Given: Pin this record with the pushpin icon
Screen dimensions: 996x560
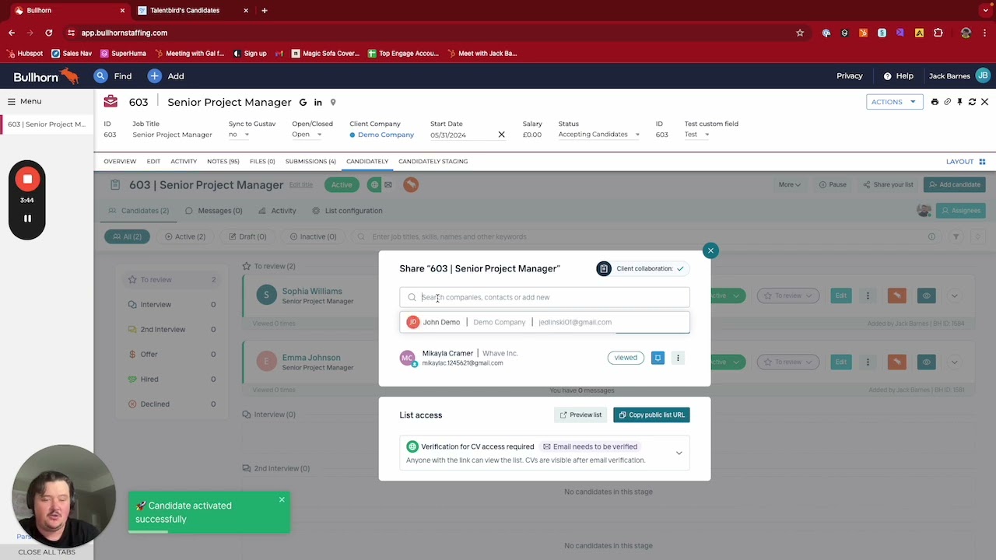Looking at the screenshot, I should point(959,102).
